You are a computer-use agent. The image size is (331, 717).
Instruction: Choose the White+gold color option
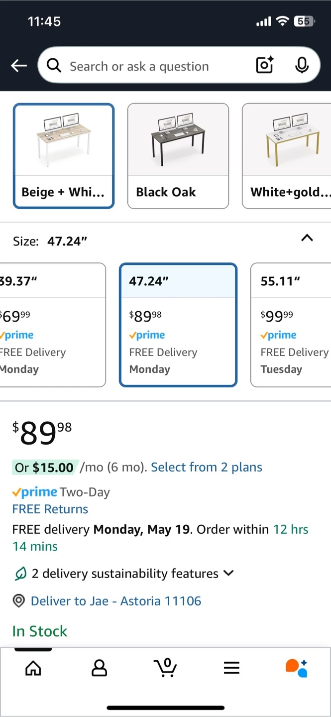pyautogui.click(x=287, y=156)
